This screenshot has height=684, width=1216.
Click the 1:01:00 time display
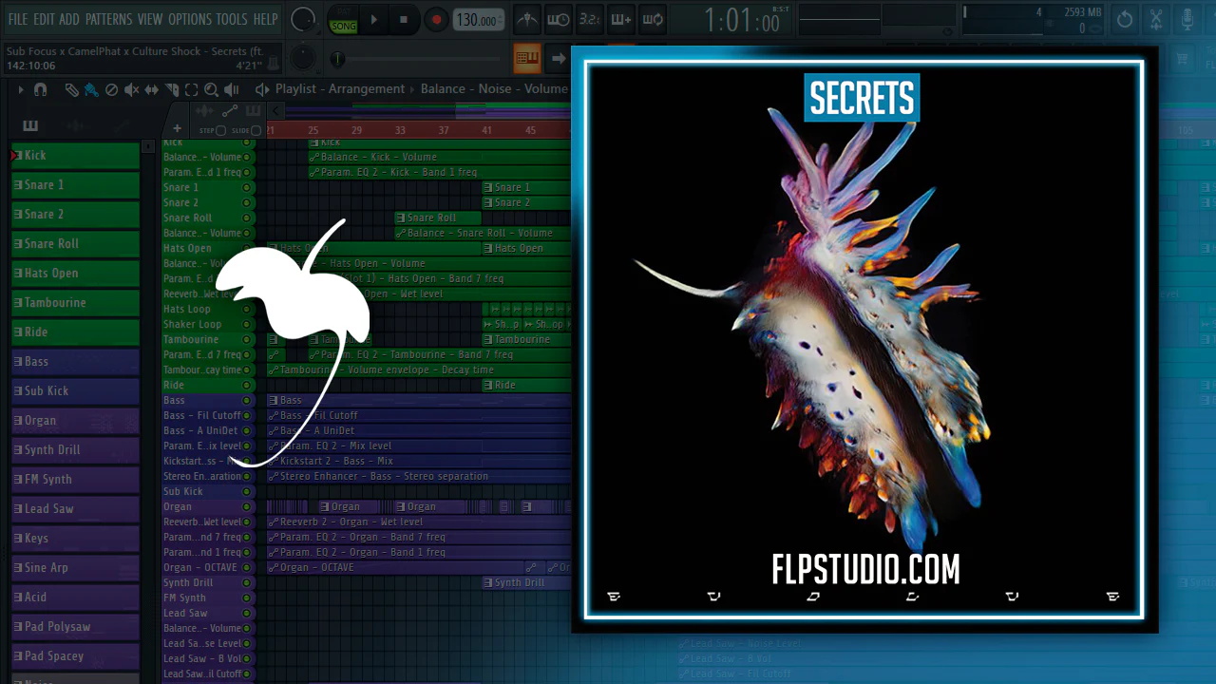[741, 20]
